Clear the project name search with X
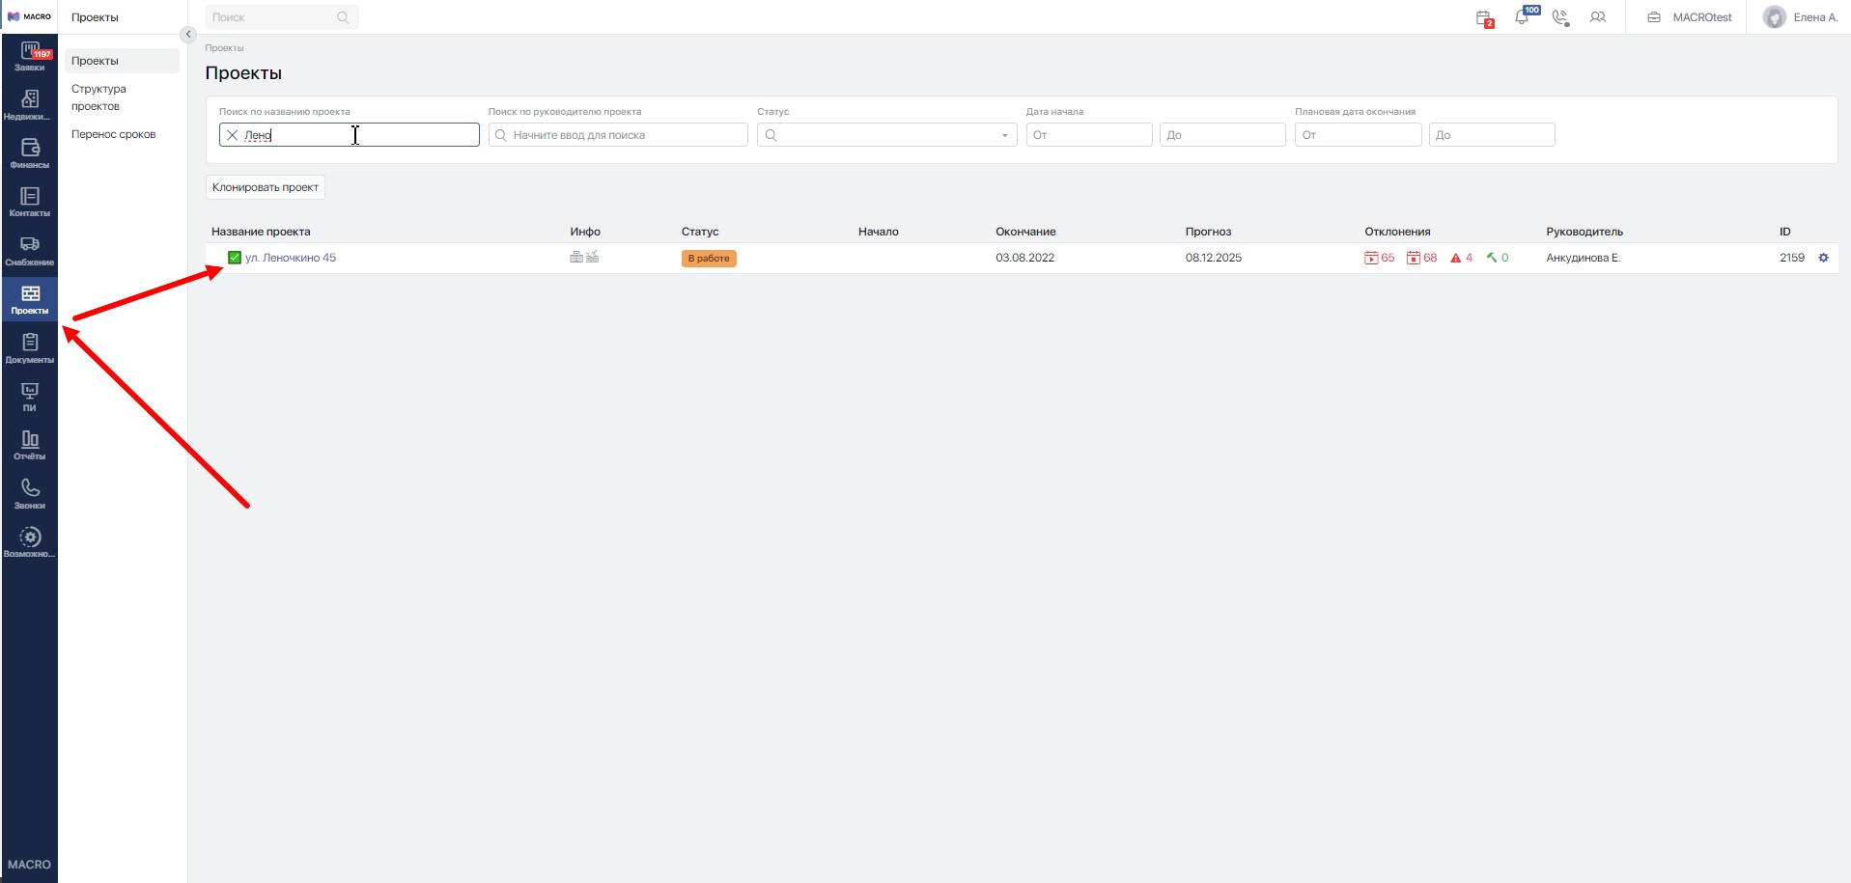Screen dimensions: 1851x883 232,135
